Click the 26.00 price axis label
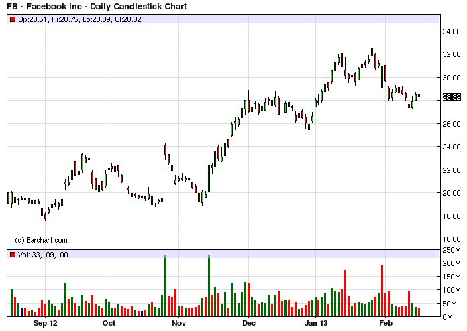The image size is (467, 331). click(452, 124)
